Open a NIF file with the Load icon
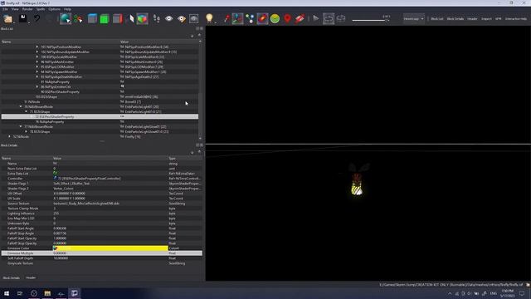 7,18
